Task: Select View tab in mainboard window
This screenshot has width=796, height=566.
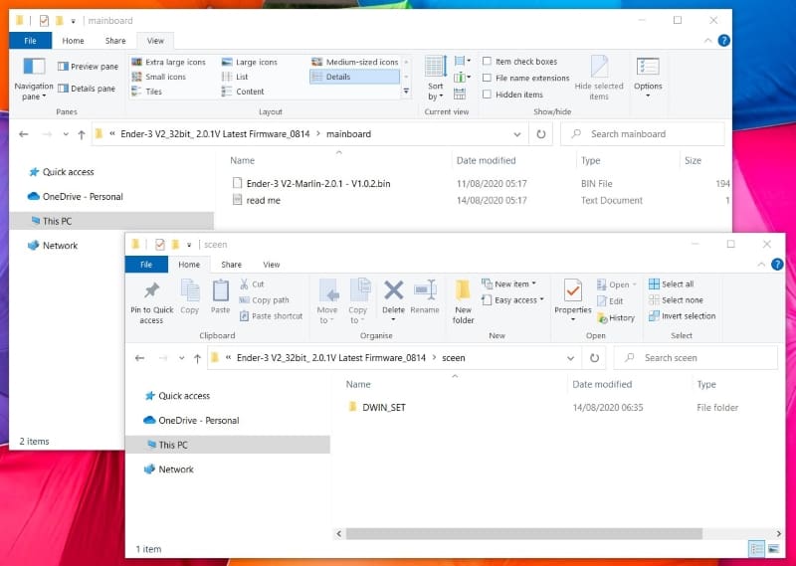Action: pyautogui.click(x=155, y=41)
